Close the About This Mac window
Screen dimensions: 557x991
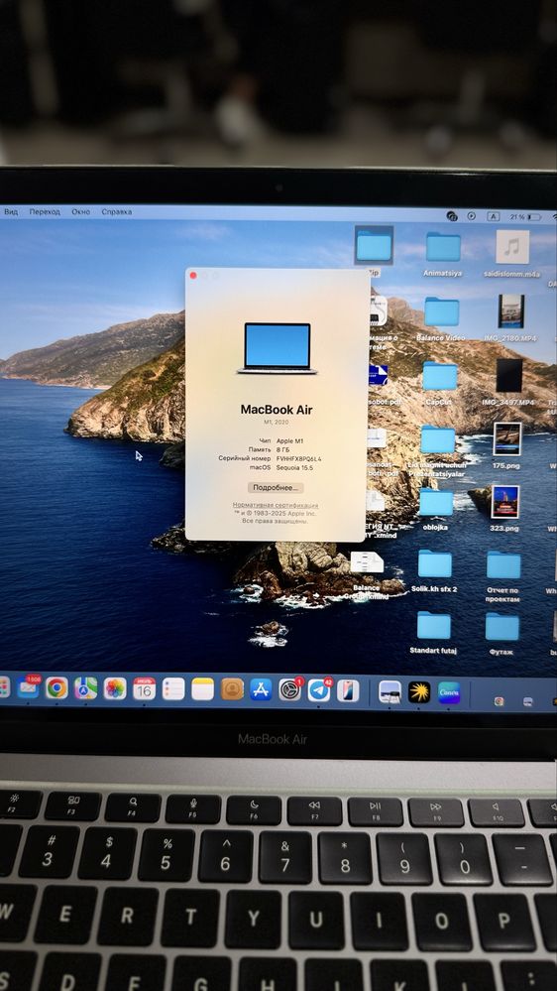click(x=193, y=275)
